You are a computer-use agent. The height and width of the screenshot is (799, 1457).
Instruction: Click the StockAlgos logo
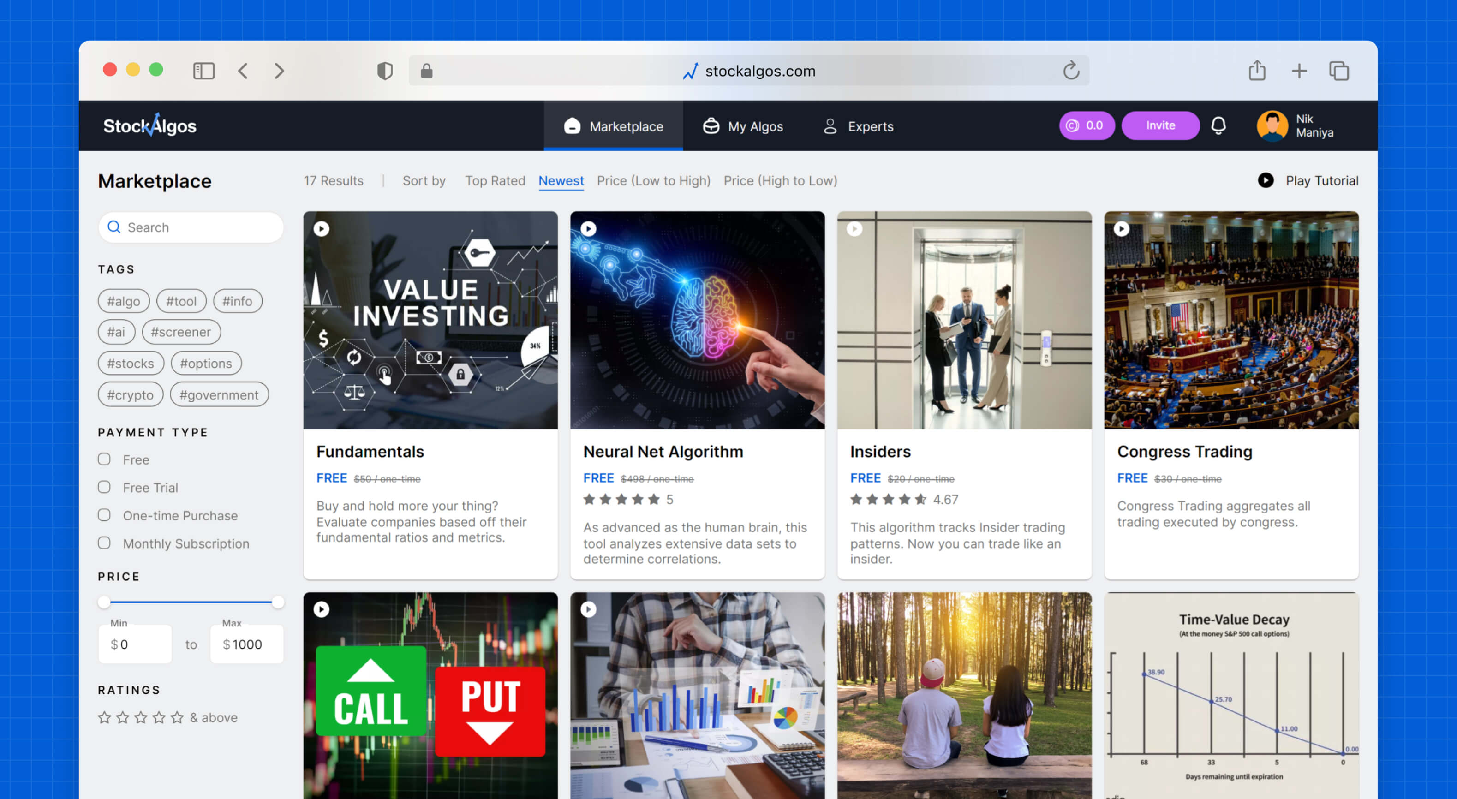coord(150,125)
